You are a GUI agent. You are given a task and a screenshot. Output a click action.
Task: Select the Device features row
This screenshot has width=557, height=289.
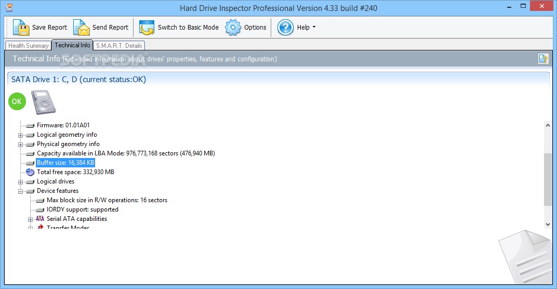[x=58, y=191]
